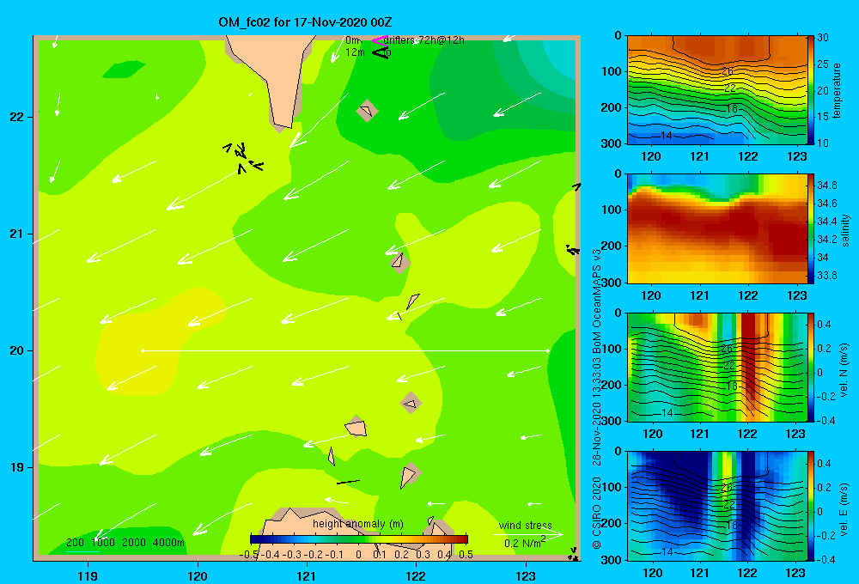Click the wind stress reference arrow

click(527, 533)
